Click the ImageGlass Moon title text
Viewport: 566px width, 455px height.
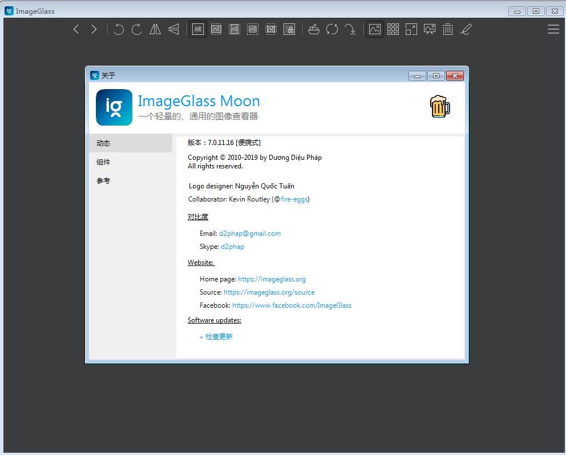click(x=199, y=101)
